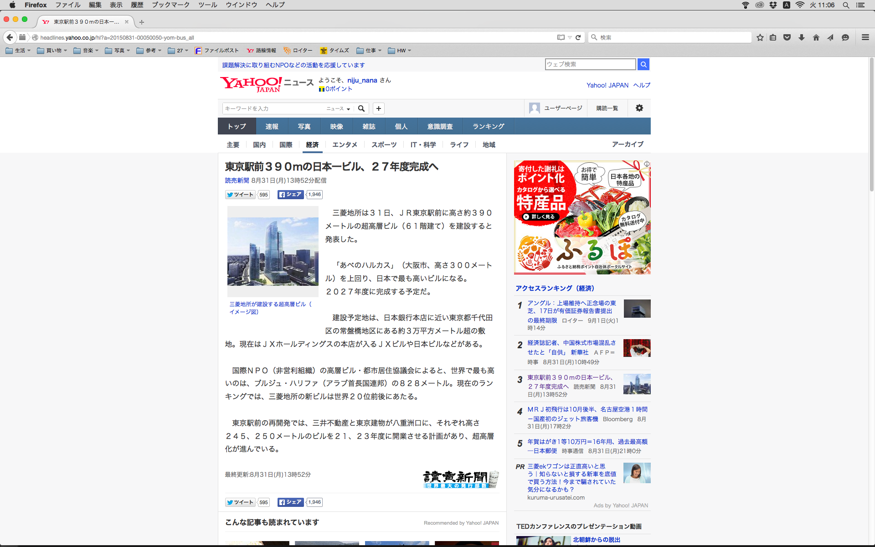Click the Firefox back arrow button
The height and width of the screenshot is (547, 875).
pos(10,37)
